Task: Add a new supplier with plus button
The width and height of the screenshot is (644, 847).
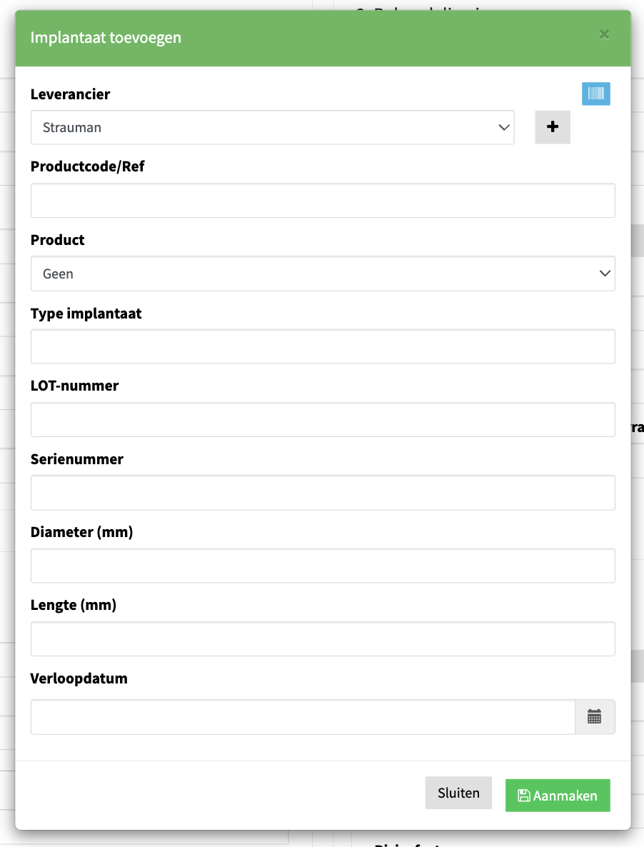Action: click(x=552, y=127)
